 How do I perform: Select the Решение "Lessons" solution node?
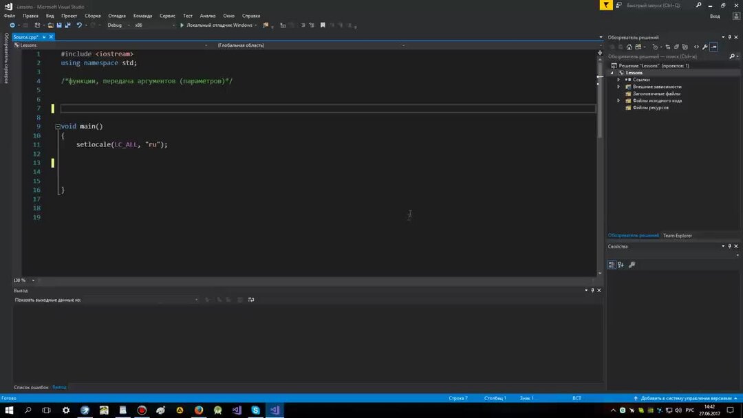[654, 66]
